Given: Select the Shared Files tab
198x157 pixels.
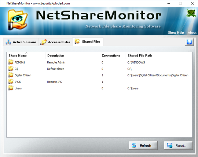Looking at the screenshot, I should [88, 42].
